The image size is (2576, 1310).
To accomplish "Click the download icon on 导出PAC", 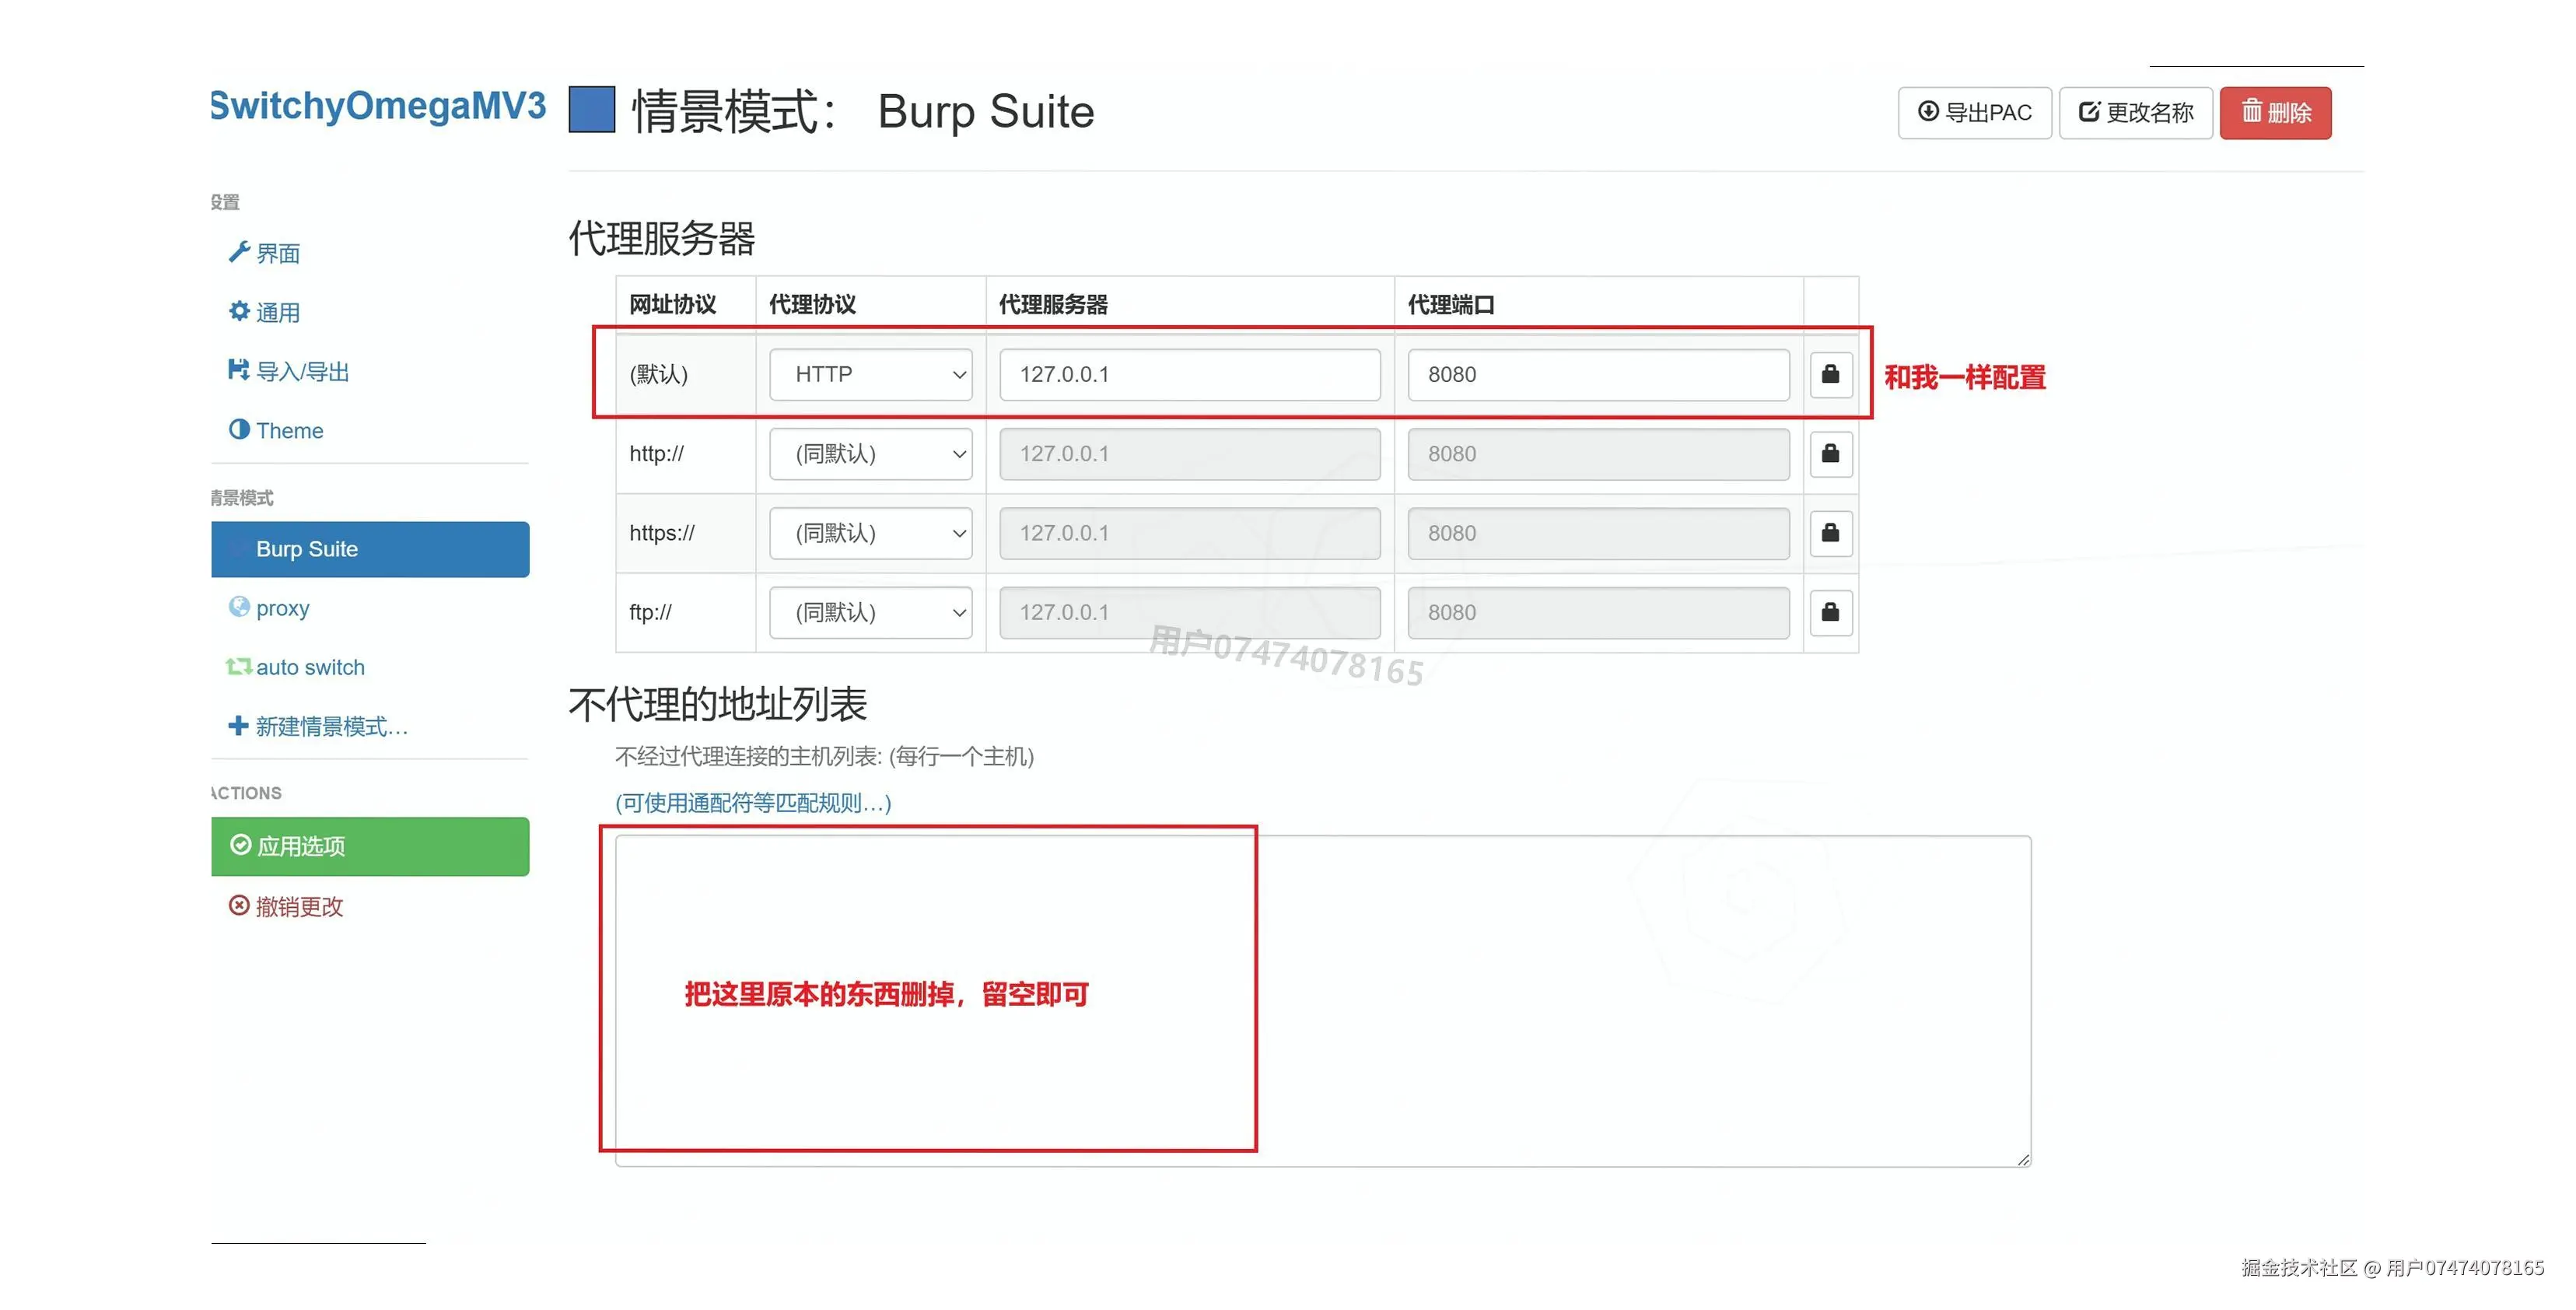I will [x=1928, y=111].
